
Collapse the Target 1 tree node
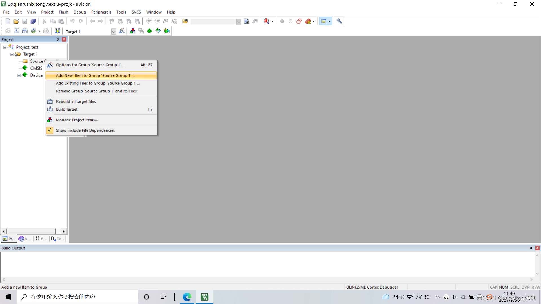coord(12,54)
